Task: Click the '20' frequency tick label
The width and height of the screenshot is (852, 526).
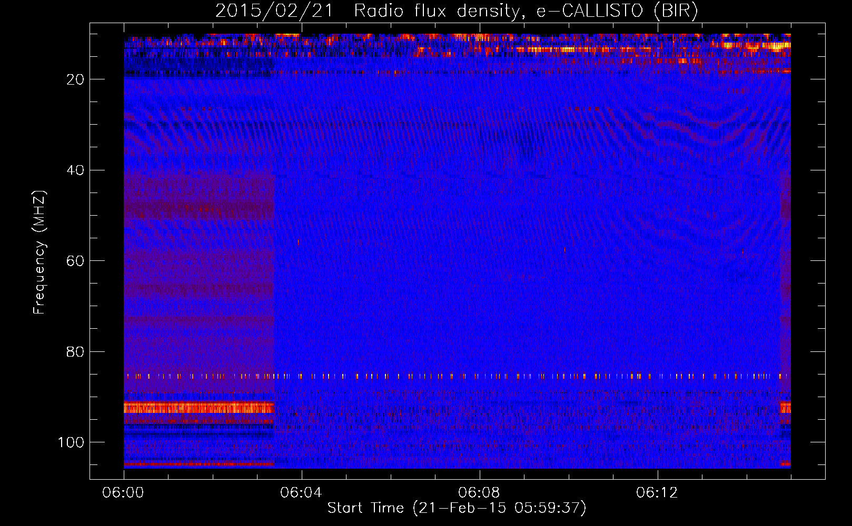Action: coord(75,79)
